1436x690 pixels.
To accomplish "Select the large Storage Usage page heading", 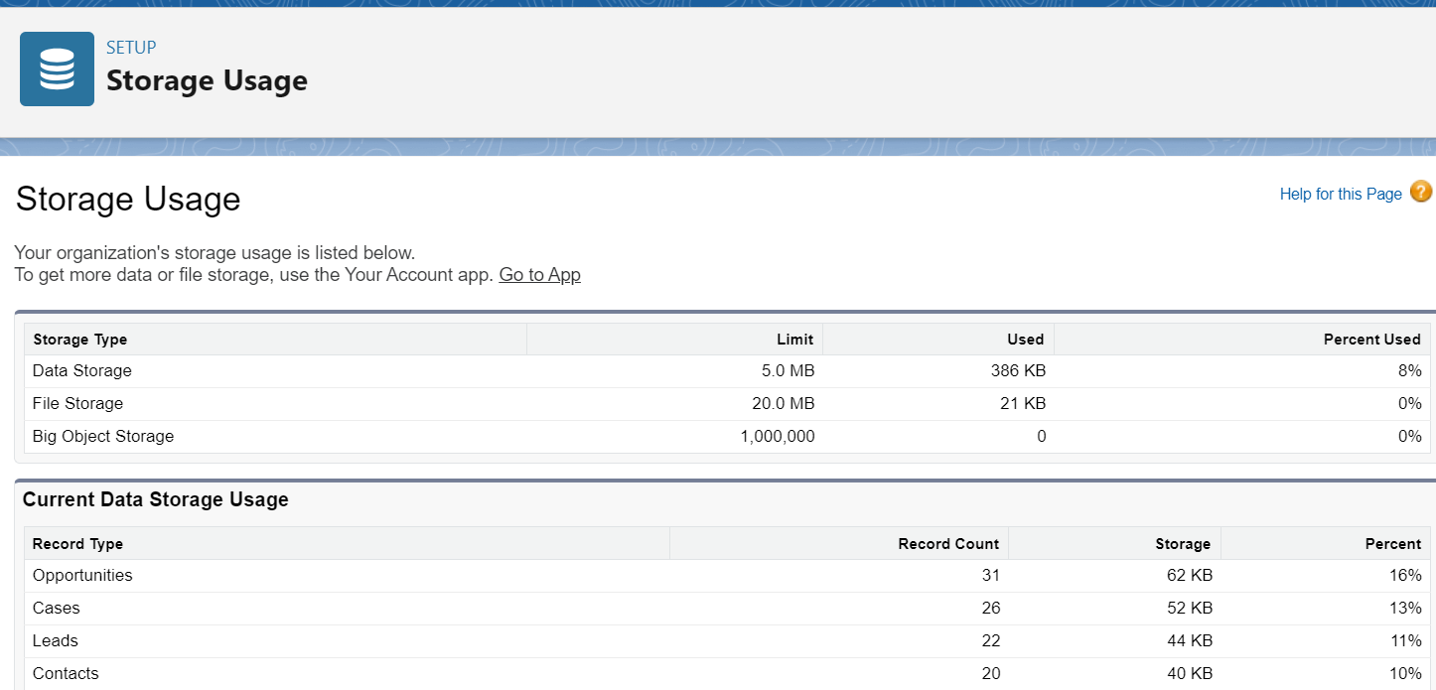I will point(128,199).
